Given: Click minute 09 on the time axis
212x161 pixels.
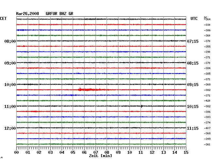Looking at the screenshot, I should (x=118, y=153).
